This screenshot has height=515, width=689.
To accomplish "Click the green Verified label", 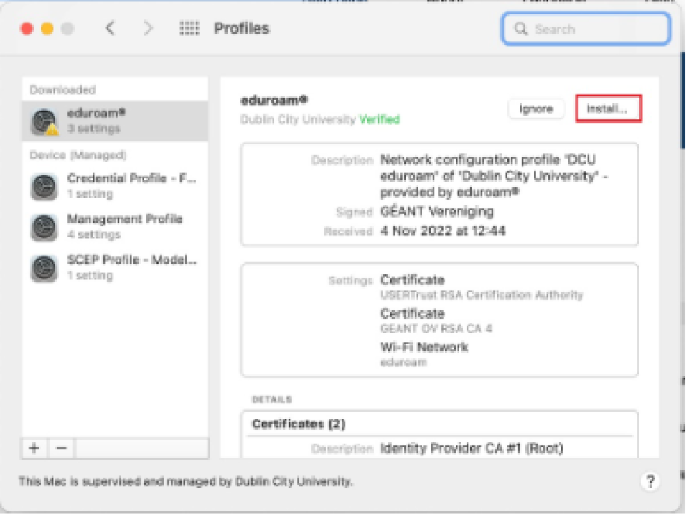I will coord(380,119).
